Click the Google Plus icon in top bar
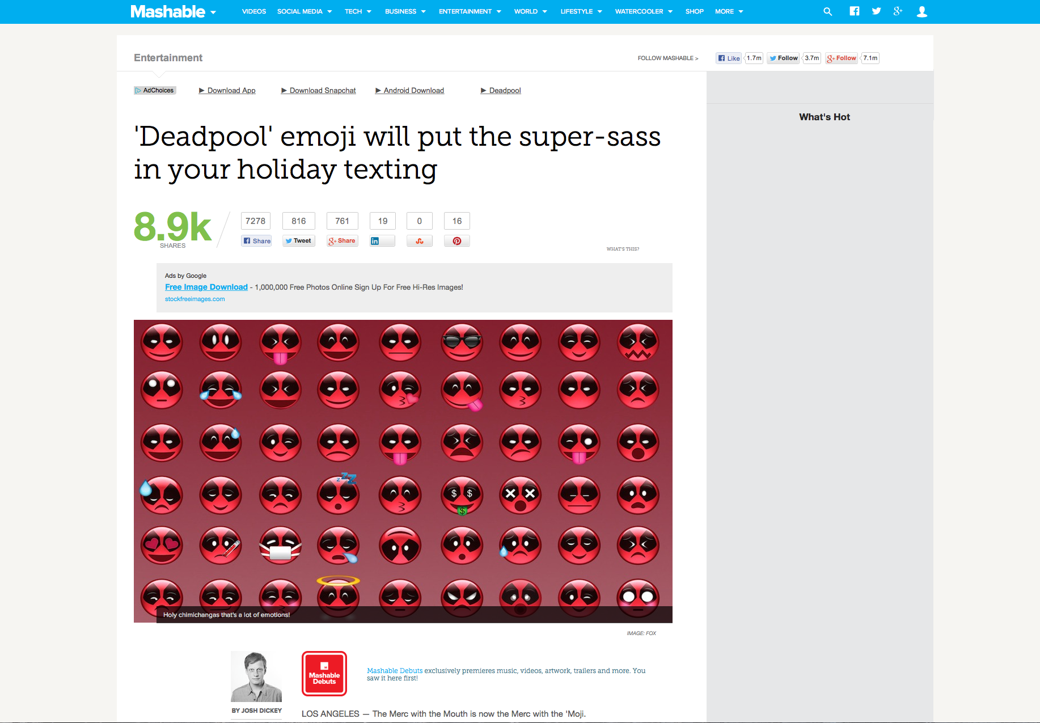This screenshot has width=1040, height=723. pos(898,11)
